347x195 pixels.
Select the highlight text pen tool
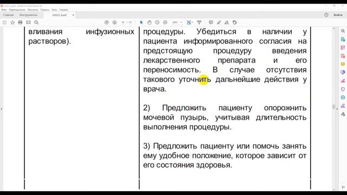click(x=219, y=22)
